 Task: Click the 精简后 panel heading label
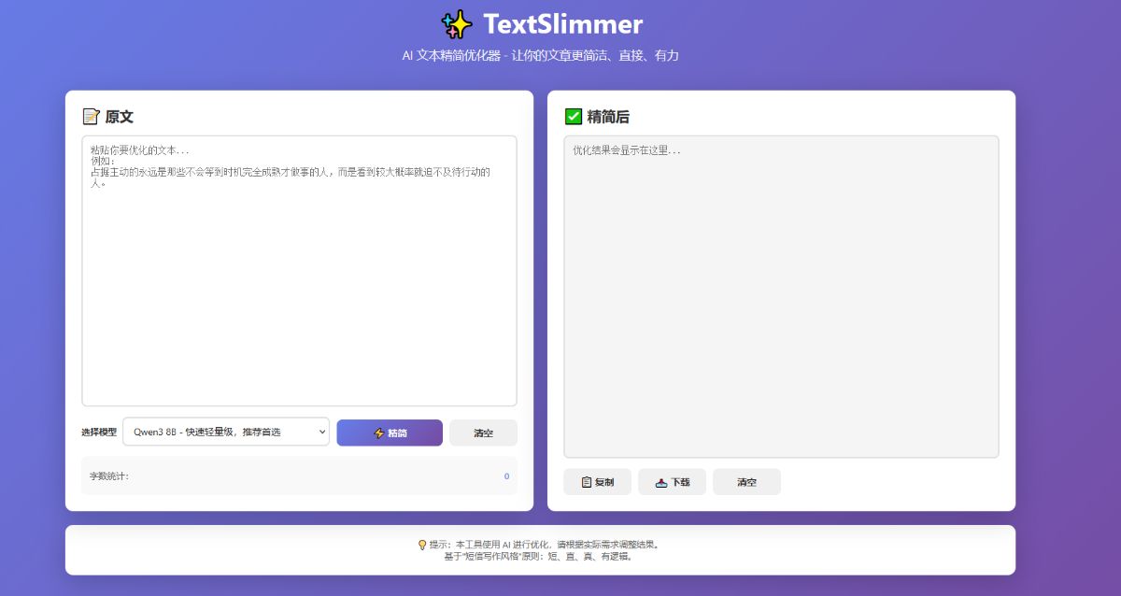pos(609,116)
